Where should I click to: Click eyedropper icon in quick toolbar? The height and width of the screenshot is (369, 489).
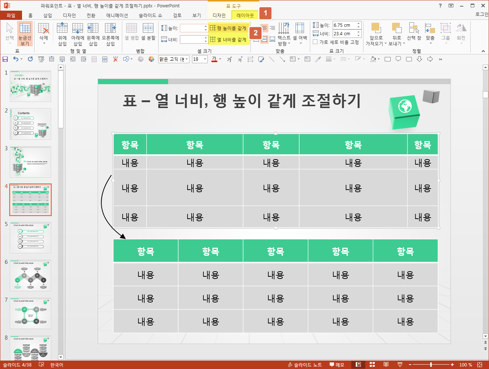click(318, 59)
